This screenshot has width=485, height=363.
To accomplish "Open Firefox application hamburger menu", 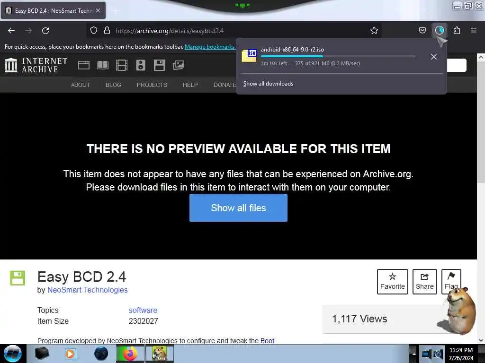I will click(474, 30).
